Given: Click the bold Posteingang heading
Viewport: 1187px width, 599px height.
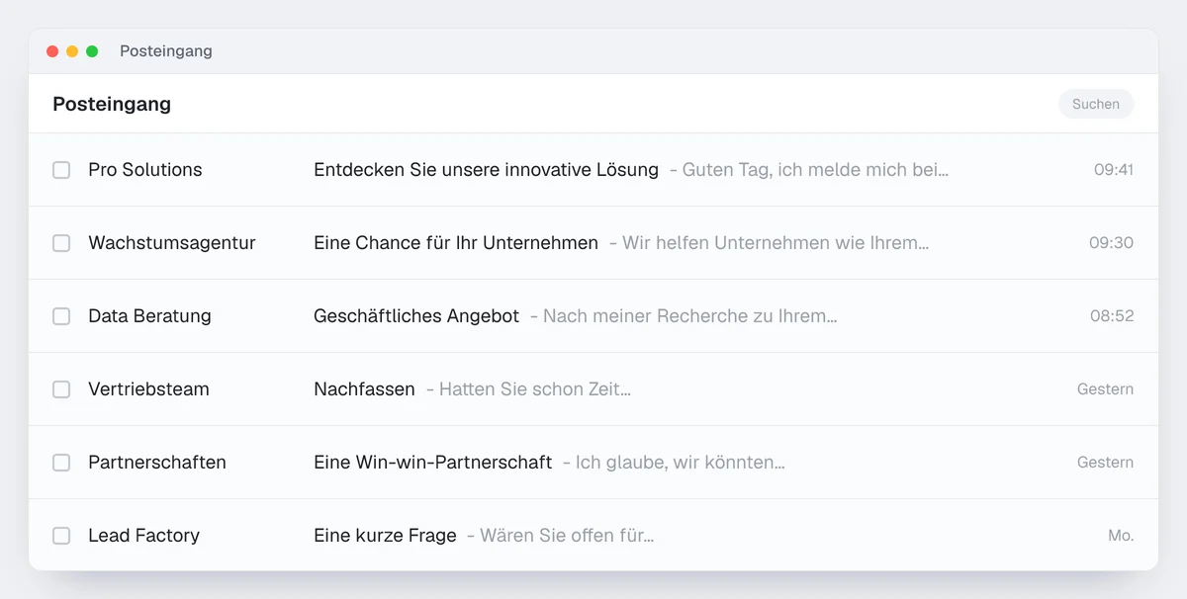Looking at the screenshot, I should pos(112,104).
